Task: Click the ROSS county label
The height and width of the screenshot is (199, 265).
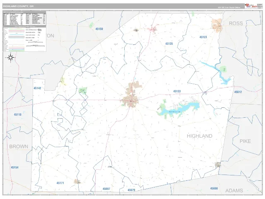Action: [236, 23]
